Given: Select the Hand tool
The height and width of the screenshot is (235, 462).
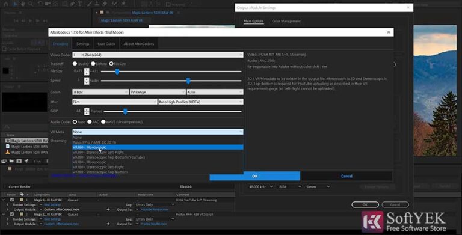Looking at the screenshot, I should click(23, 4).
